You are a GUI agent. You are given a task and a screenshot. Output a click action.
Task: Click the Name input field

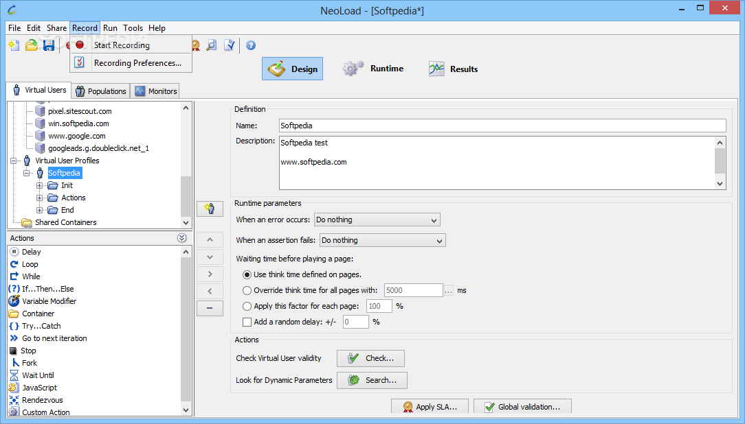pos(502,126)
